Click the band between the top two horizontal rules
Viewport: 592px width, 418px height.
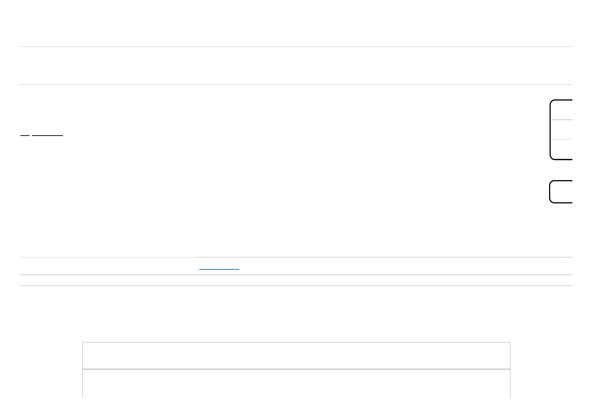(x=296, y=65)
